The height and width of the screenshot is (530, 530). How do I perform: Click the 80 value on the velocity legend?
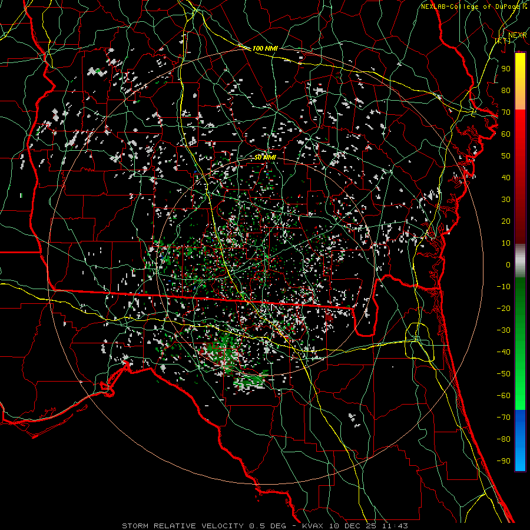(x=506, y=90)
